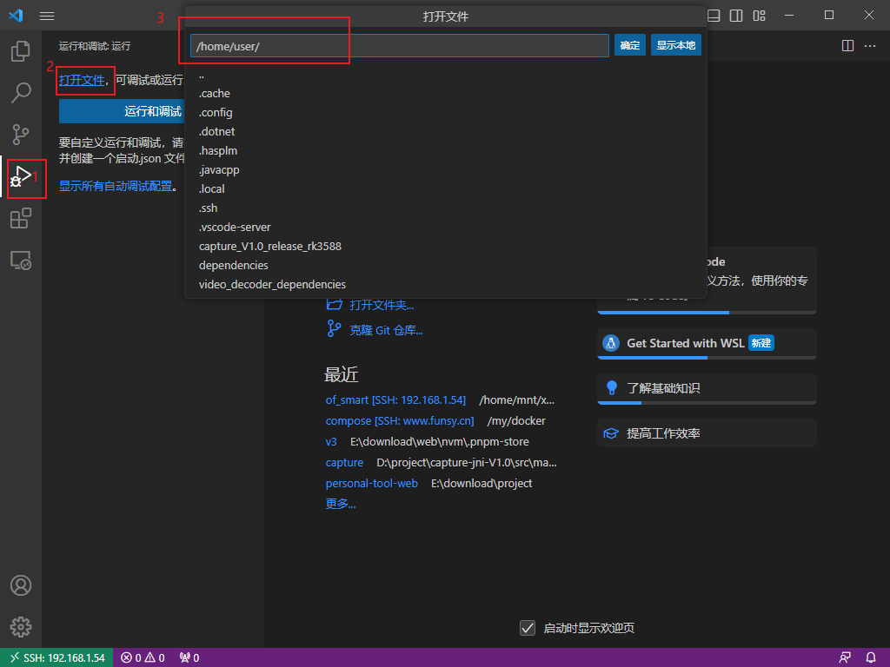Viewport: 890px width, 667px height.
Task: Open recent of_smart [SSH: 192.168.1.54]
Action: point(395,400)
